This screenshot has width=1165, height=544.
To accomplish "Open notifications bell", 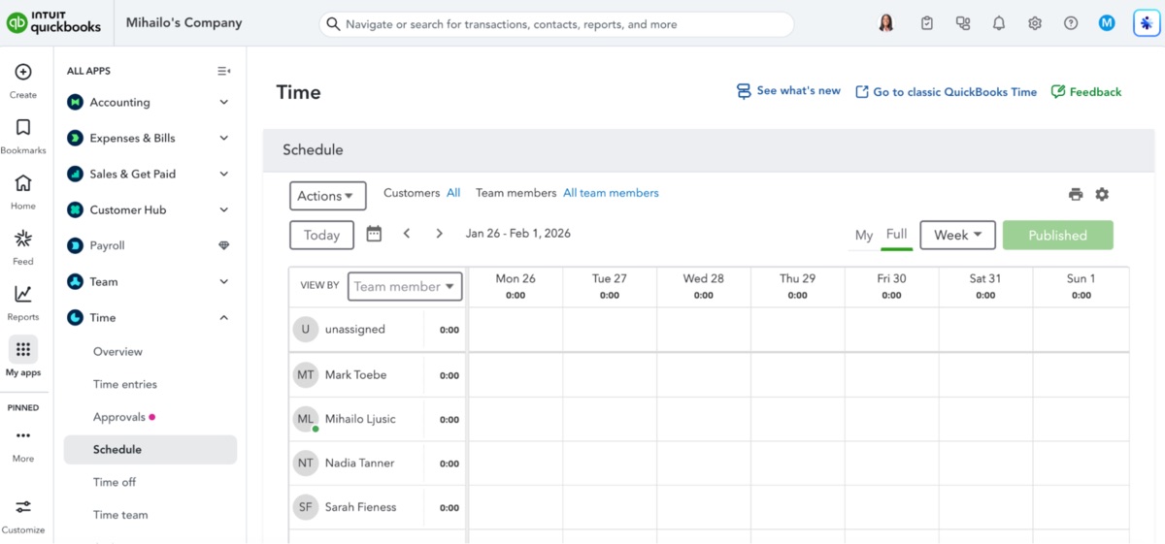I will point(999,23).
